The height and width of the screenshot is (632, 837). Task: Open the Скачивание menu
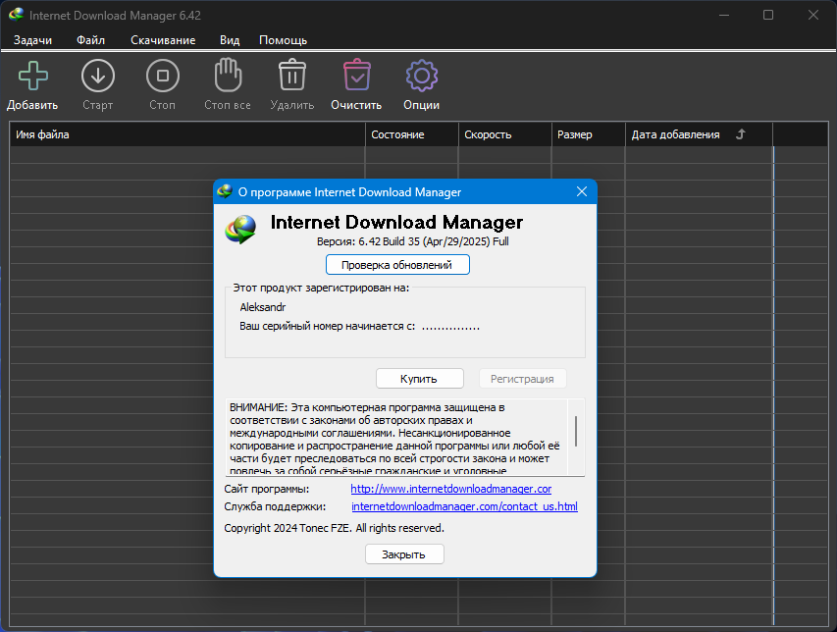(x=163, y=40)
